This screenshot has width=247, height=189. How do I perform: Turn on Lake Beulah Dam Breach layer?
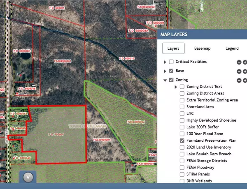click(x=182, y=154)
